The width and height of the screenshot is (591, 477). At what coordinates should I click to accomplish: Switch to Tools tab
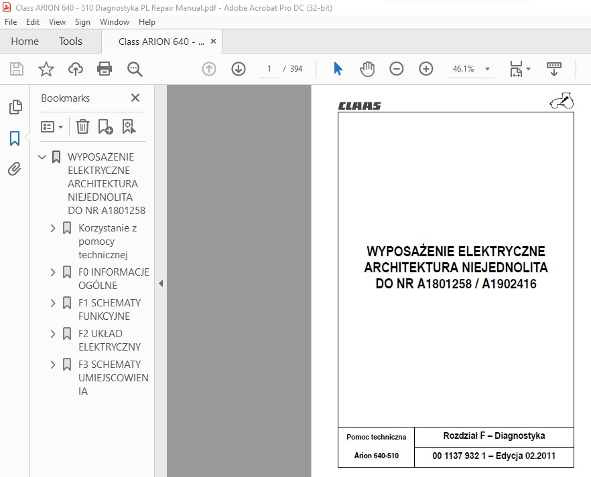click(x=70, y=41)
